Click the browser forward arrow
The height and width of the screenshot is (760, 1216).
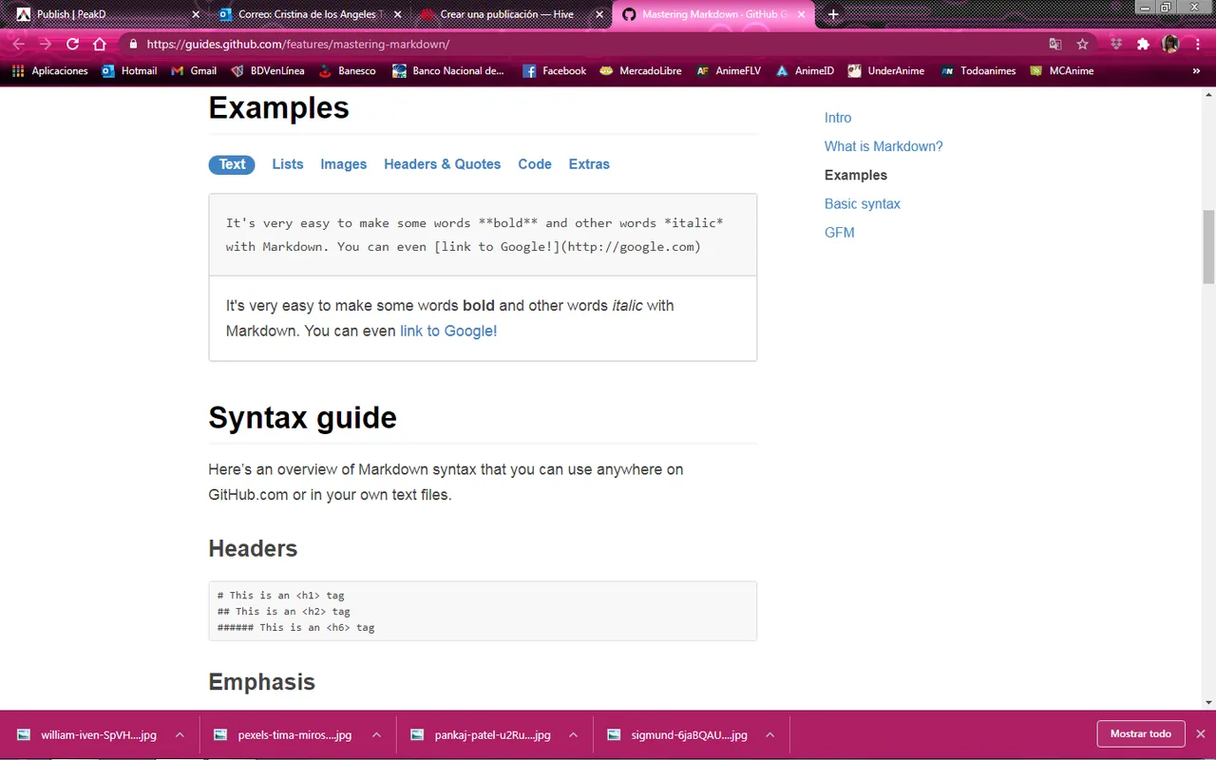pyautogui.click(x=46, y=44)
